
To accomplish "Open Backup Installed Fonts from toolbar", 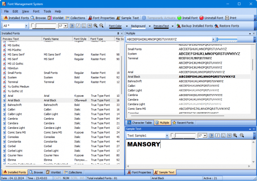I will coord(178,26).
